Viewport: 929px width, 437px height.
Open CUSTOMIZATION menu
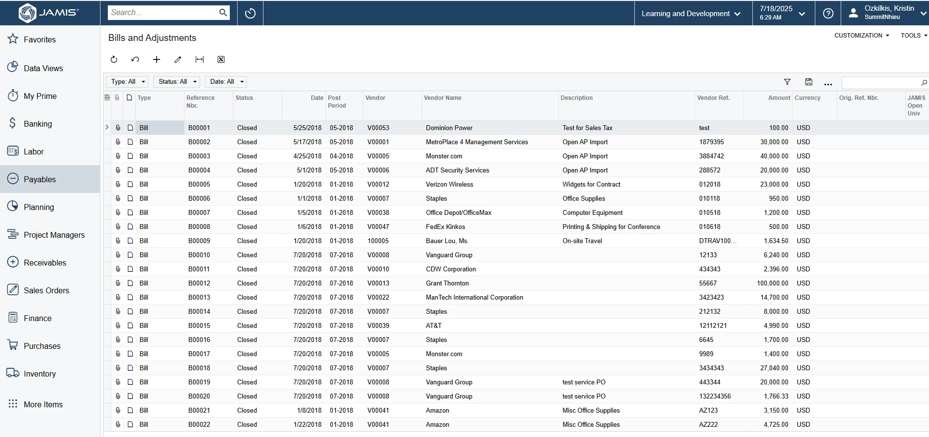862,36
